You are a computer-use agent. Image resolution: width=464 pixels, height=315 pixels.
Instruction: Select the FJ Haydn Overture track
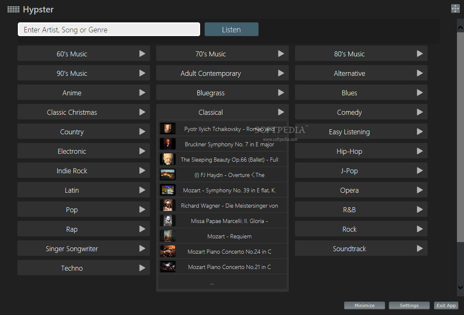click(222, 174)
